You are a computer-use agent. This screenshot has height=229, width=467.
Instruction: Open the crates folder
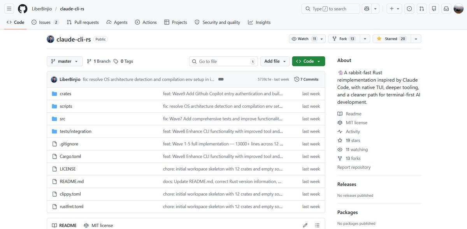click(x=65, y=94)
